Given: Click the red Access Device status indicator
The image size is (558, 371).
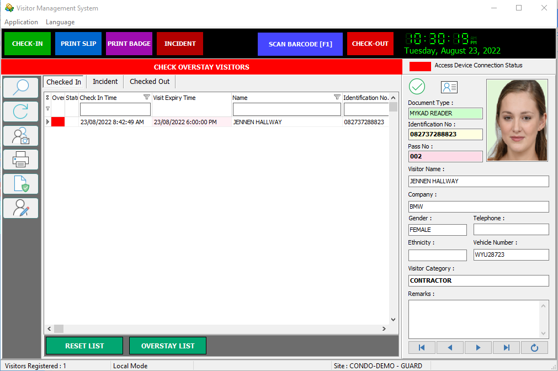Looking at the screenshot, I should tap(420, 66).
